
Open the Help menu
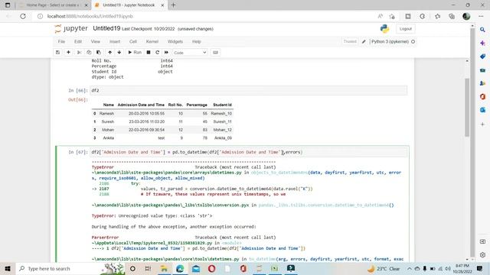pos(197,41)
